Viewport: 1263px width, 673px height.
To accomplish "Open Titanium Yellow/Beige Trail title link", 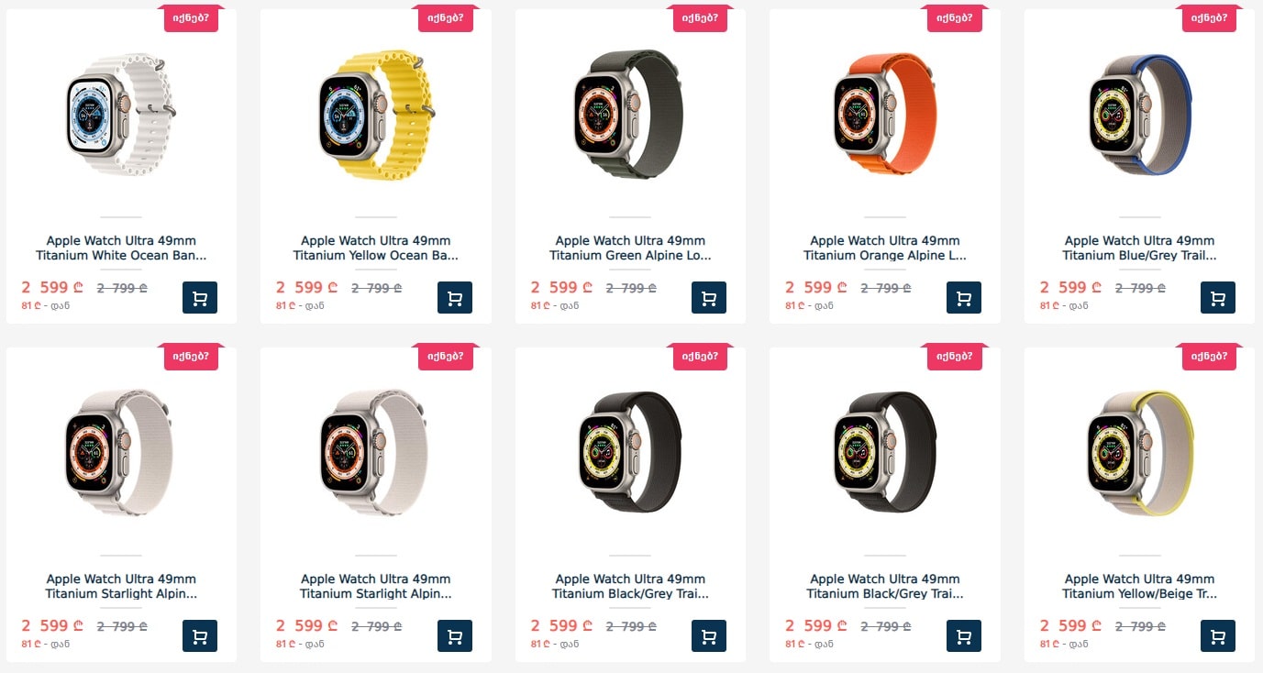I will (x=1139, y=587).
